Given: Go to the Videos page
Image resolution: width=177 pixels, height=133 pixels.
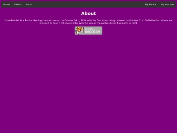Looking at the screenshot, I should coord(18,4).
